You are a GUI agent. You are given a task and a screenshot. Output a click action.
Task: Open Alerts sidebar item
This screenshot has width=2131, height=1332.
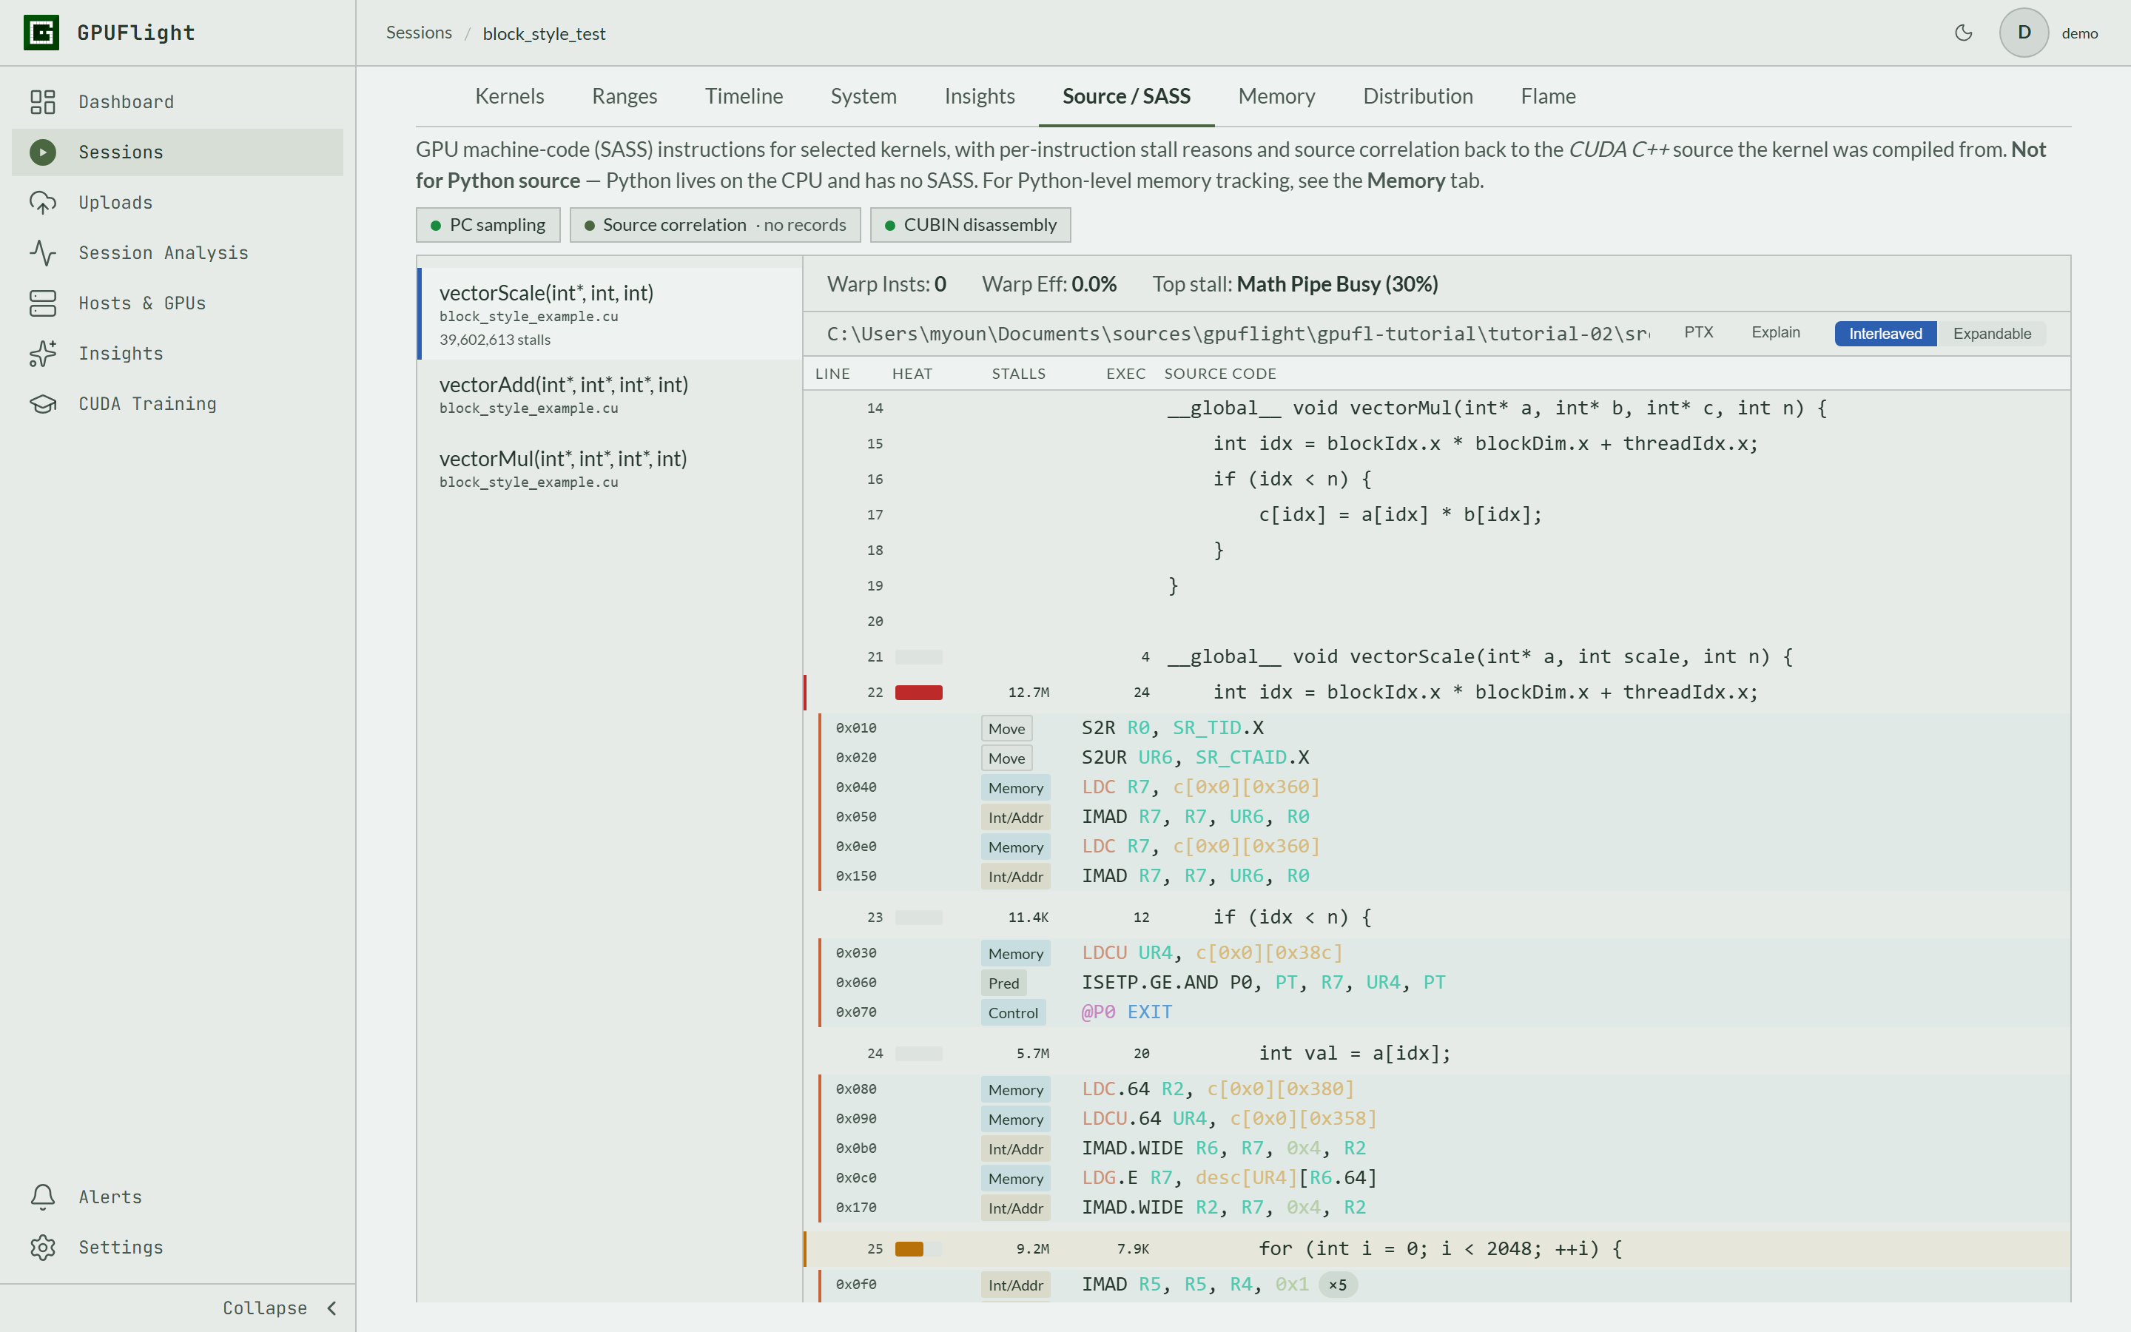click(177, 1197)
